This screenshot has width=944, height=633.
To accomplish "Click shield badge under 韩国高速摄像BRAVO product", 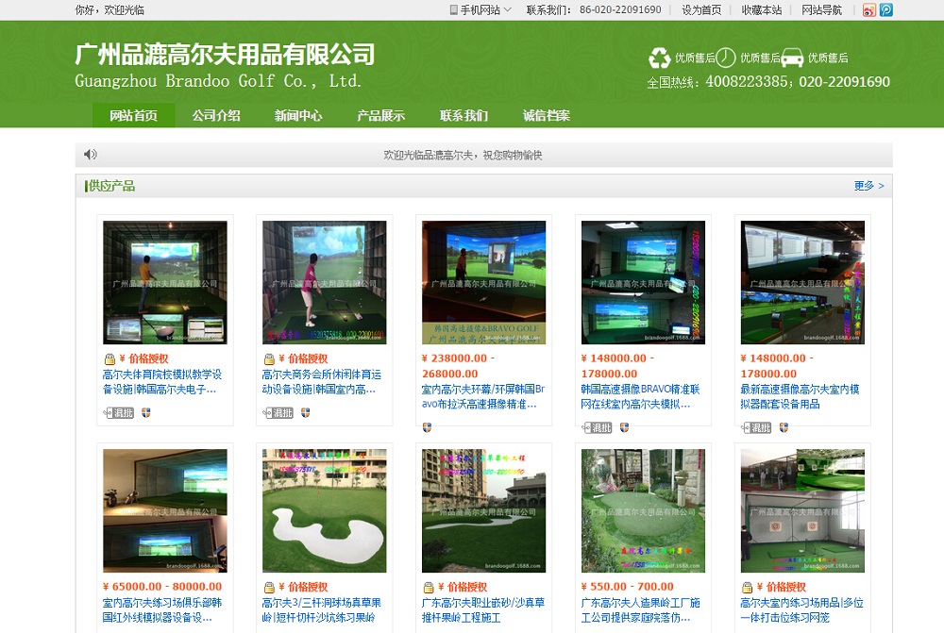I will point(624,427).
